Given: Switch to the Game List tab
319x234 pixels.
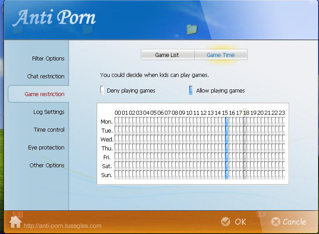Looking at the screenshot, I should pos(168,55).
